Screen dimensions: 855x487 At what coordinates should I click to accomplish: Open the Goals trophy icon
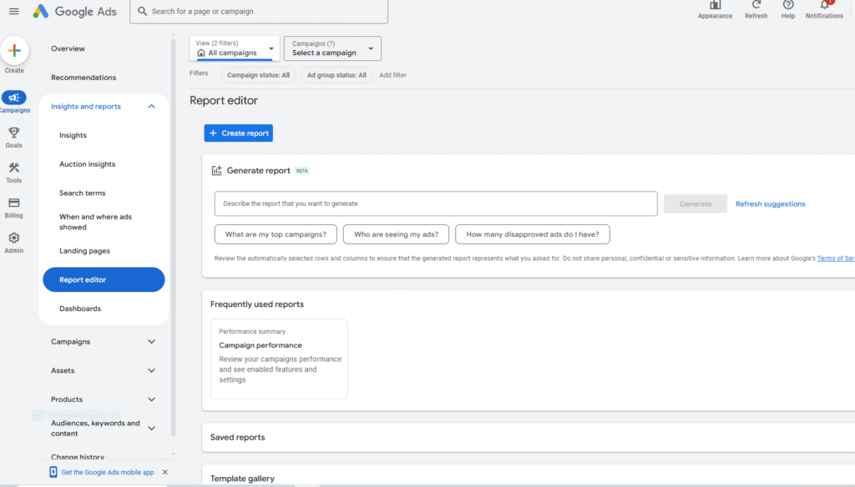point(13,133)
